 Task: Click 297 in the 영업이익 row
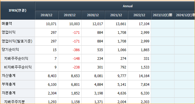click(54, 33)
